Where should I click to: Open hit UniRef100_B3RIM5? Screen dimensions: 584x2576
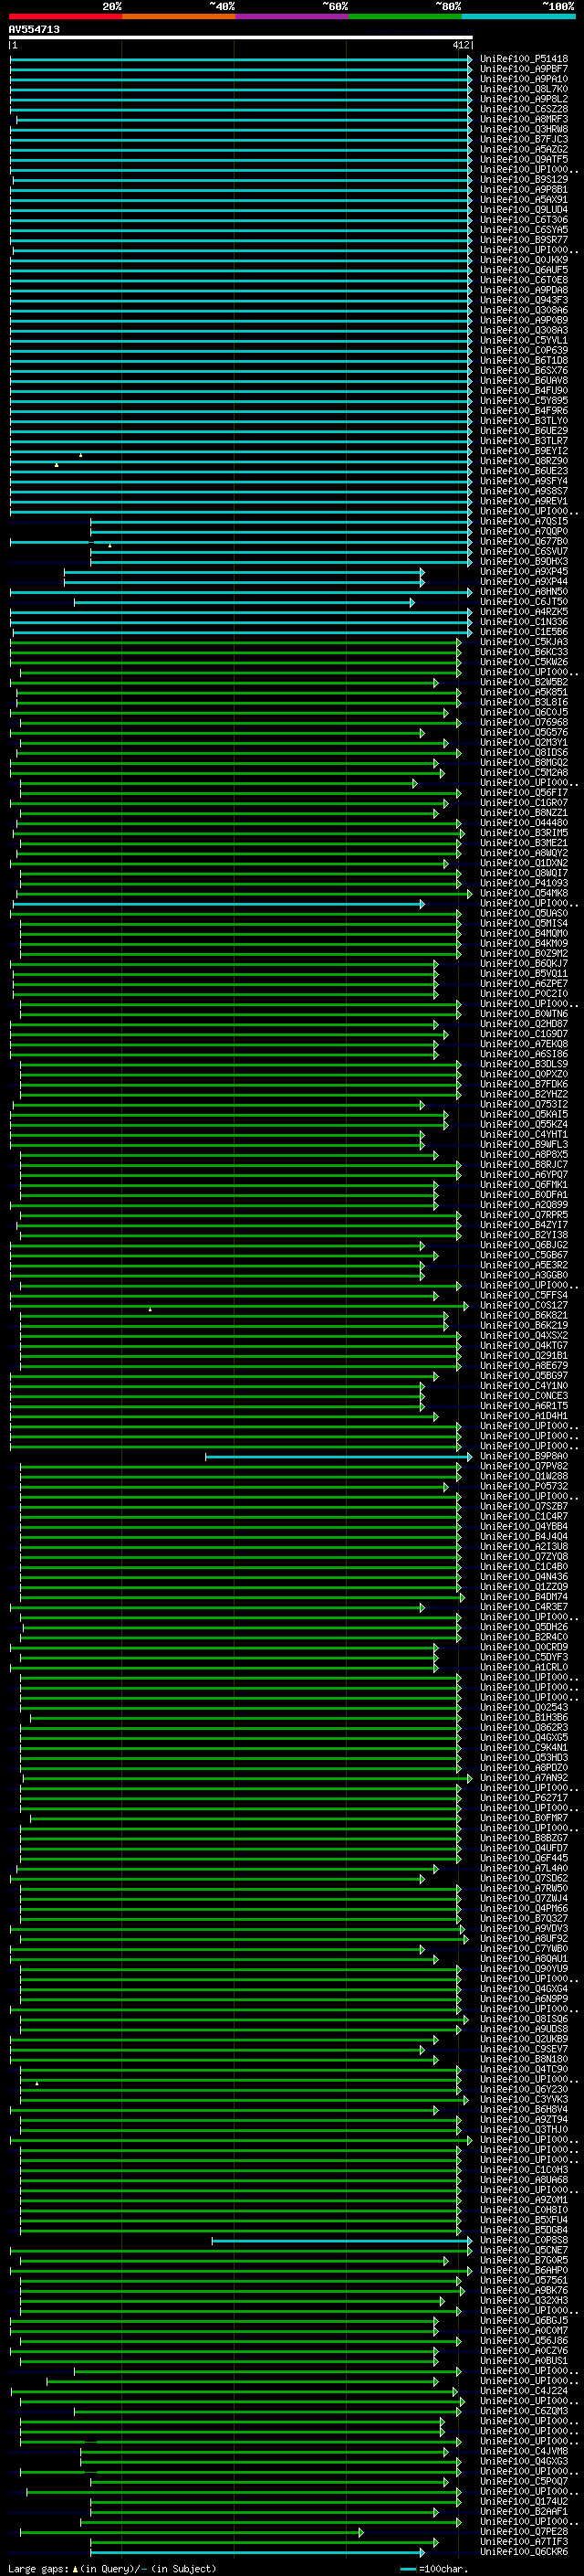[x=524, y=832]
